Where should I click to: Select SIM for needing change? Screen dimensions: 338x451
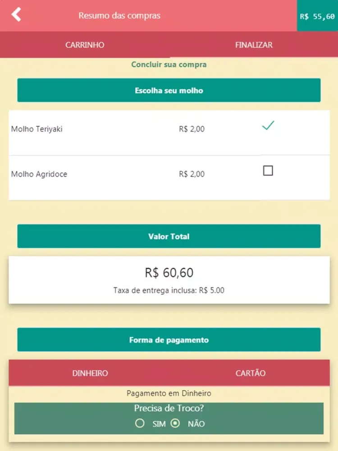point(140,423)
